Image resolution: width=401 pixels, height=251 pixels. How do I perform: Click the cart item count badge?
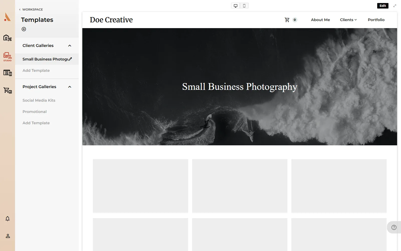point(295,20)
